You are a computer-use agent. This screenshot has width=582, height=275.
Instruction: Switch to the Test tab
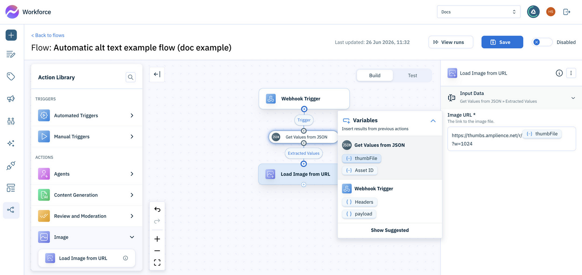pyautogui.click(x=412, y=76)
